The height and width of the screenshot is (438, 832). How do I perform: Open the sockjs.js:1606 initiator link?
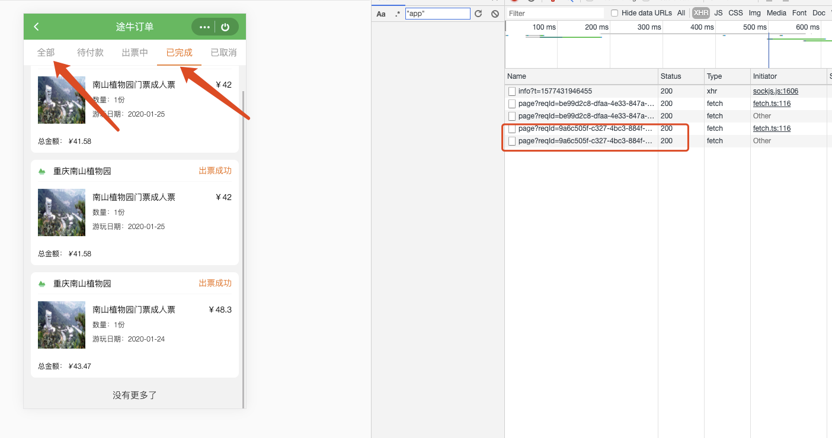pyautogui.click(x=775, y=91)
